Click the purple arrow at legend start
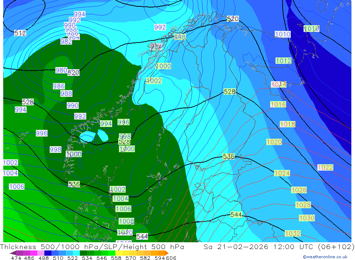The height and width of the screenshot is (260, 355). [13, 253]
